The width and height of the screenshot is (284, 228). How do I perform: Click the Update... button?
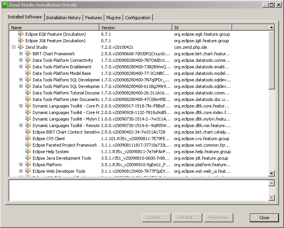[x=156, y=218]
